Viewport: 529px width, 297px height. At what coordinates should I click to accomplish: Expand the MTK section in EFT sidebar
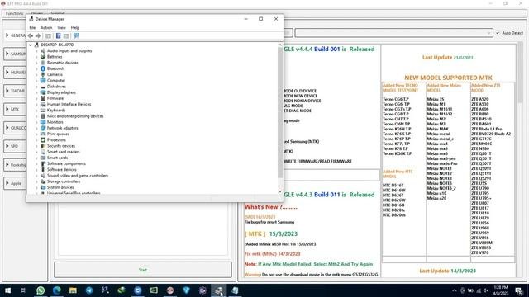[15, 110]
